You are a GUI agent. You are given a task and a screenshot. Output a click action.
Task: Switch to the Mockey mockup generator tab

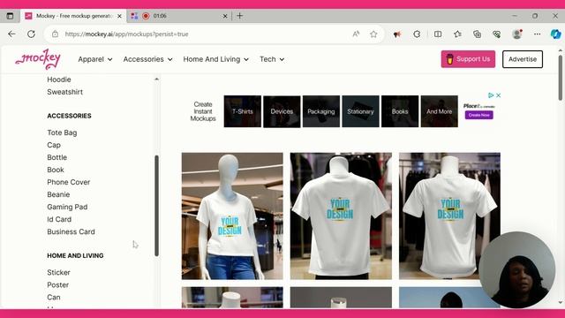pos(73,16)
